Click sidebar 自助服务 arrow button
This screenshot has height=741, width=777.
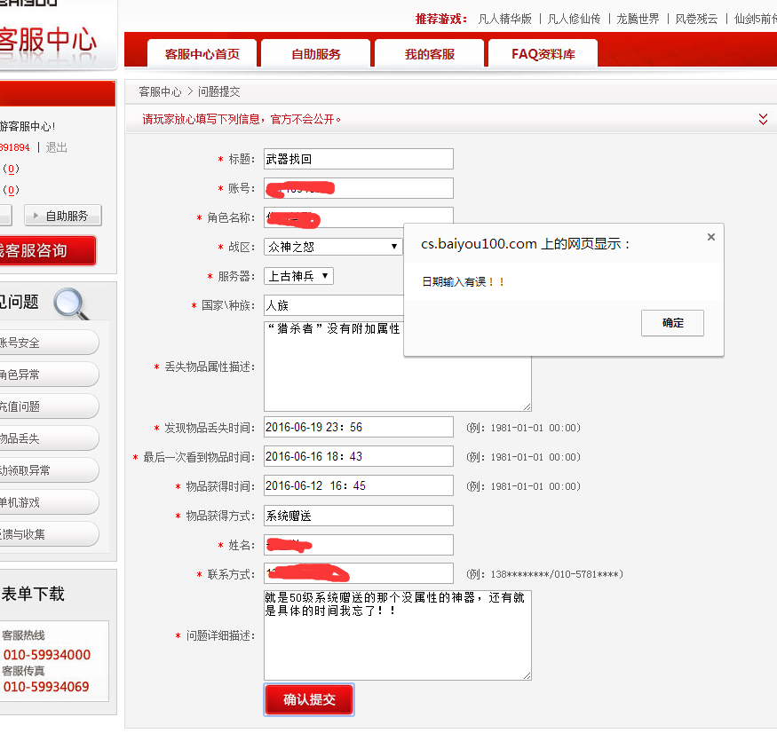coord(62,216)
